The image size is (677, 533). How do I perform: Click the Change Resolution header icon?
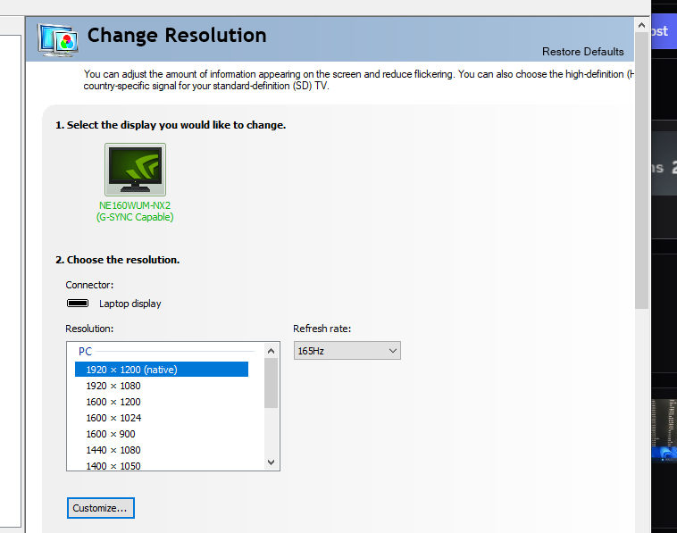pyautogui.click(x=58, y=39)
